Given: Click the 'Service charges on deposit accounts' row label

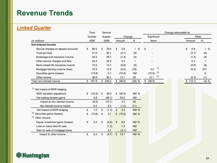Looking at the screenshot, I should pyautogui.click(x=57, y=49).
